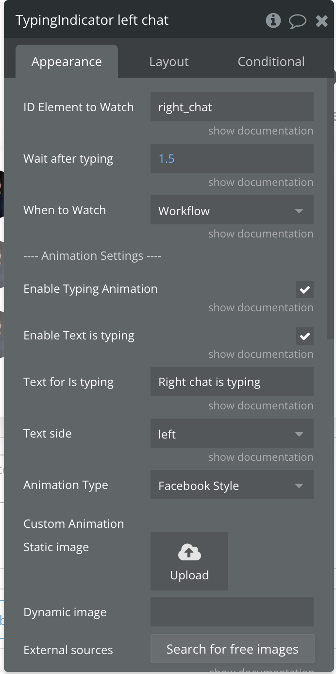Expand the When to Watch dropdown
The image size is (336, 674).
coord(232,210)
